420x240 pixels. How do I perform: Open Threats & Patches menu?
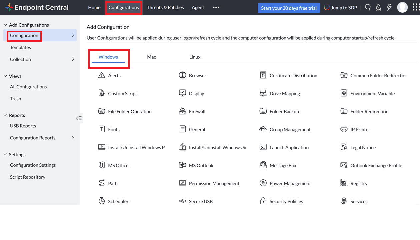coord(165,7)
